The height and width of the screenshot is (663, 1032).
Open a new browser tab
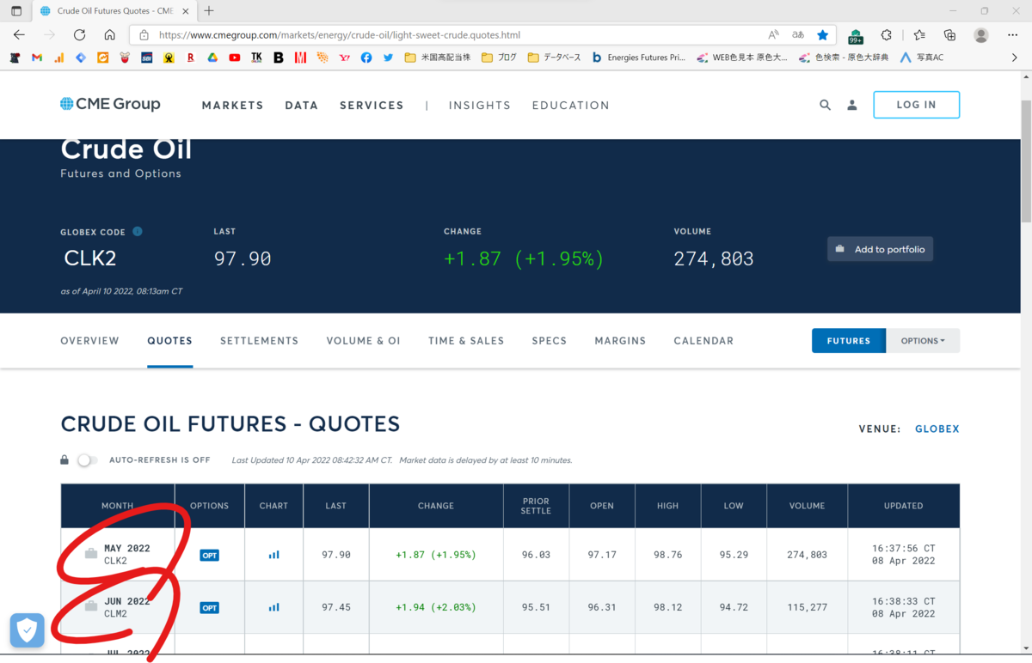click(x=209, y=11)
